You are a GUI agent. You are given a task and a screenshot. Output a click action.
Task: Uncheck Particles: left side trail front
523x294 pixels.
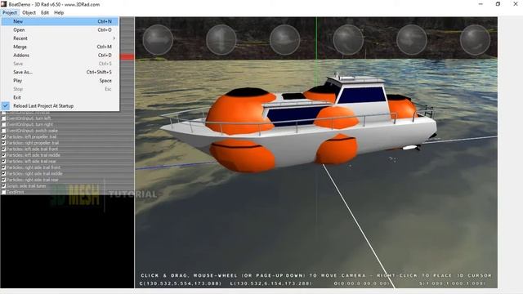[3, 149]
